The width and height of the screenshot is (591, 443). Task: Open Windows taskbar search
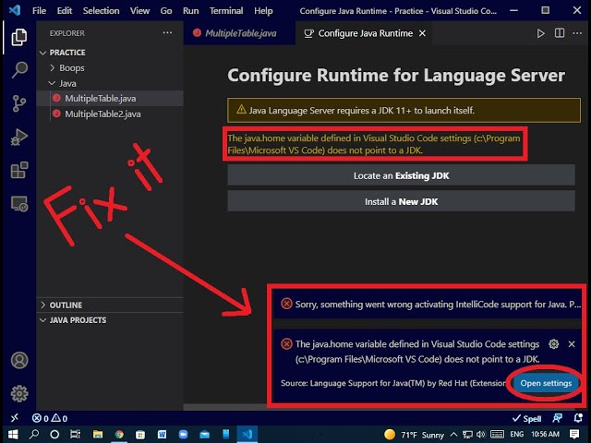pyautogui.click(x=34, y=435)
